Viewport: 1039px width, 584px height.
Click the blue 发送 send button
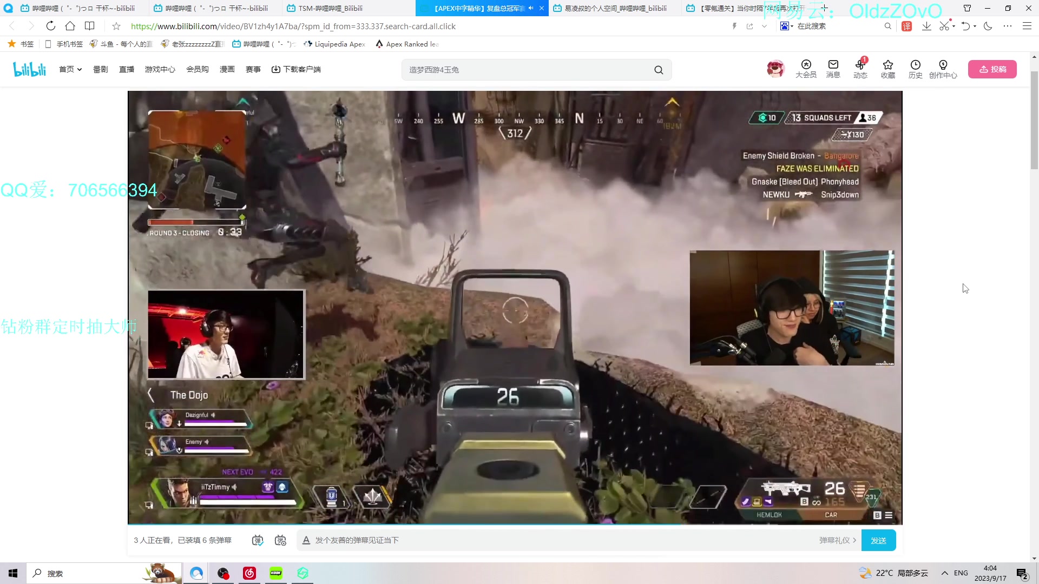[878, 540]
